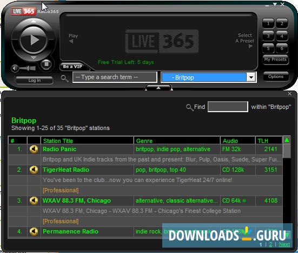This screenshot has width=298, height=253.
Task: Open the Britpop genre dropdown
Action: [x=251, y=77]
